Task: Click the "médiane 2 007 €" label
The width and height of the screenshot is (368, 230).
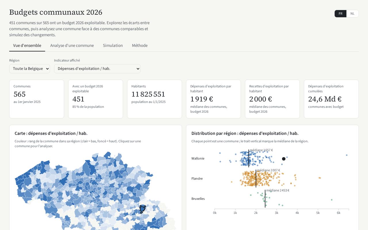Action: (269, 170)
